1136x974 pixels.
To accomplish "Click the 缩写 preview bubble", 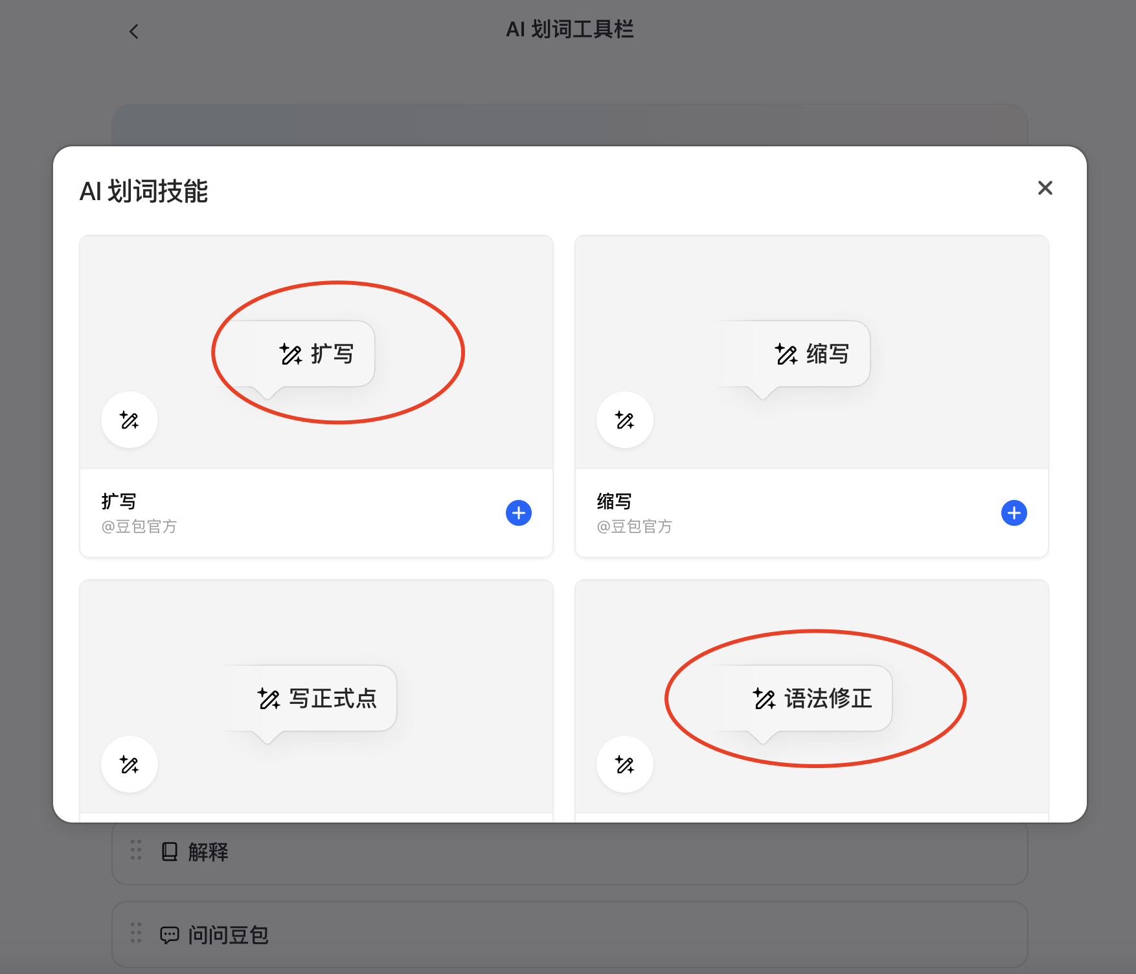I will click(x=812, y=354).
